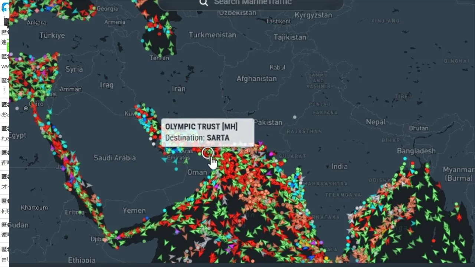Click the Khartoum city label
This screenshot has width=475, height=267.
[x=34, y=208]
